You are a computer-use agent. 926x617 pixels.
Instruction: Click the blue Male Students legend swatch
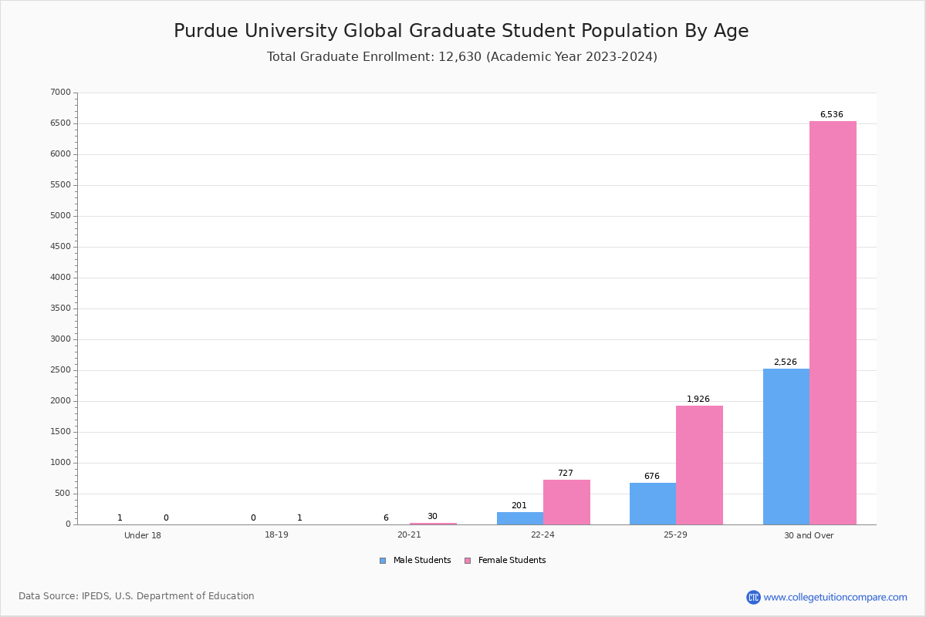pyautogui.click(x=383, y=561)
